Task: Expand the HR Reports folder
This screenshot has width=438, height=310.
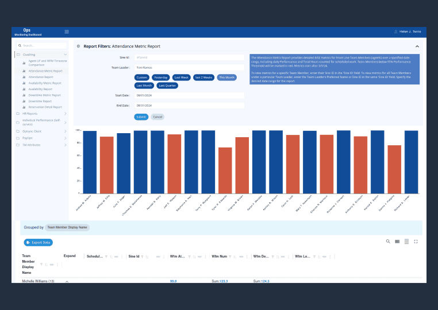Action: coord(65,114)
